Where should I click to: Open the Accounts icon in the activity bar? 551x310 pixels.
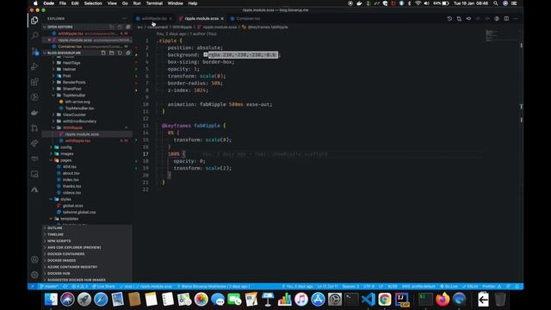[34, 259]
